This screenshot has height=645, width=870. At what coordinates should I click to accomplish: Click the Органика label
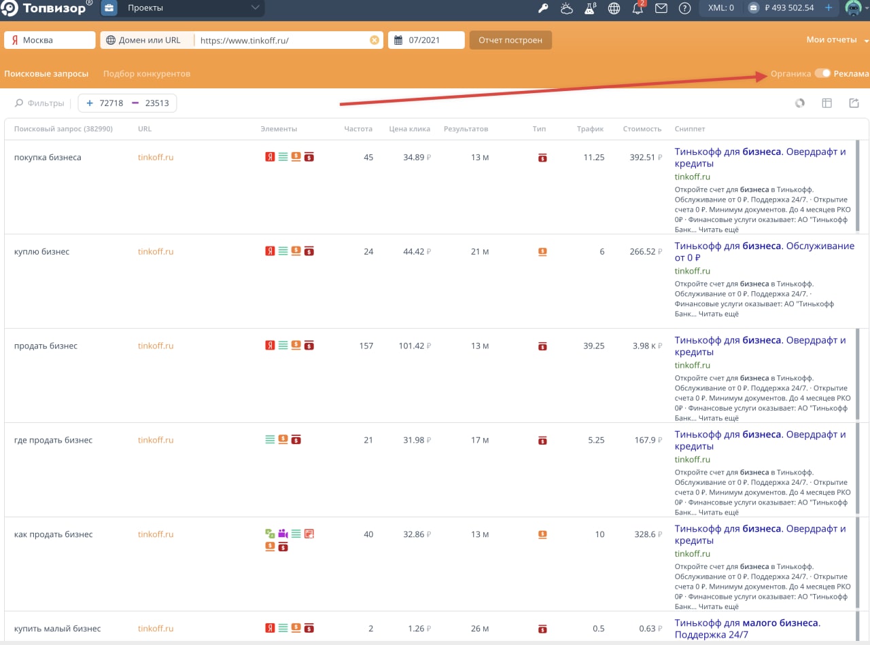791,73
